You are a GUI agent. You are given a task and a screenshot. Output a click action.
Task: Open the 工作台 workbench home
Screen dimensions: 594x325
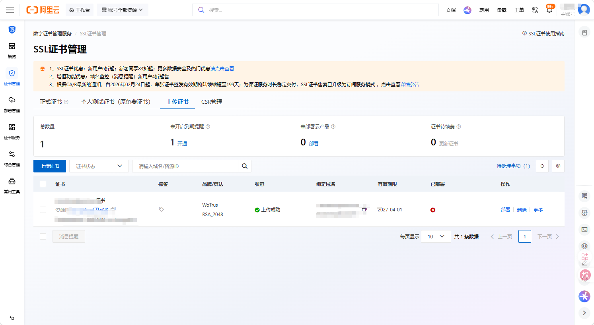pos(80,10)
